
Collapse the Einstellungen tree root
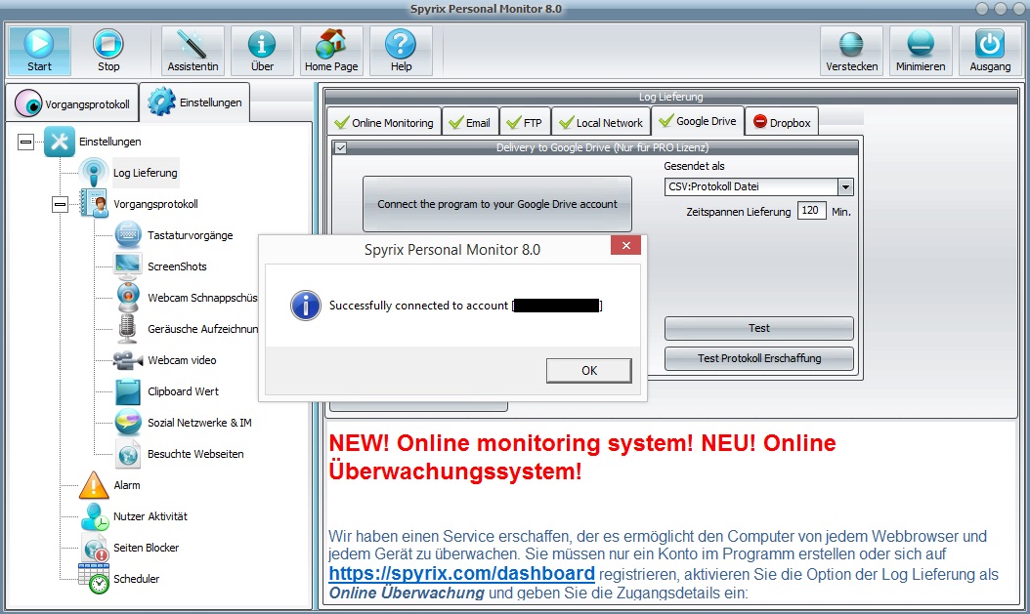click(25, 142)
